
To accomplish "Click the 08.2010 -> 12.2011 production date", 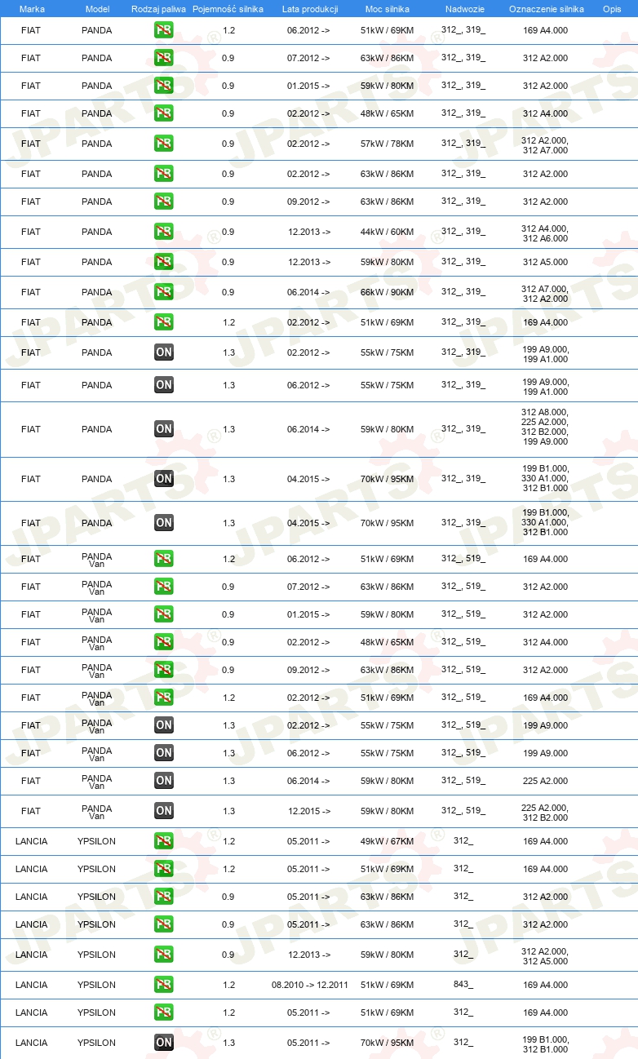I will pos(309,986).
